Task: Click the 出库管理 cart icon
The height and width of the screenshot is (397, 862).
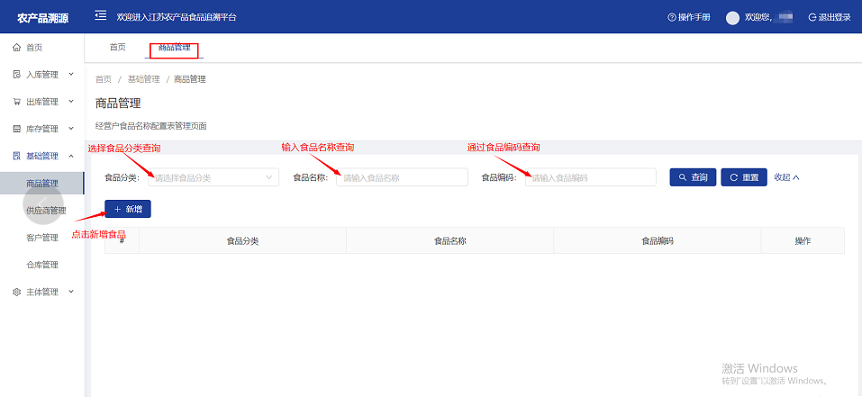Action: [16, 102]
